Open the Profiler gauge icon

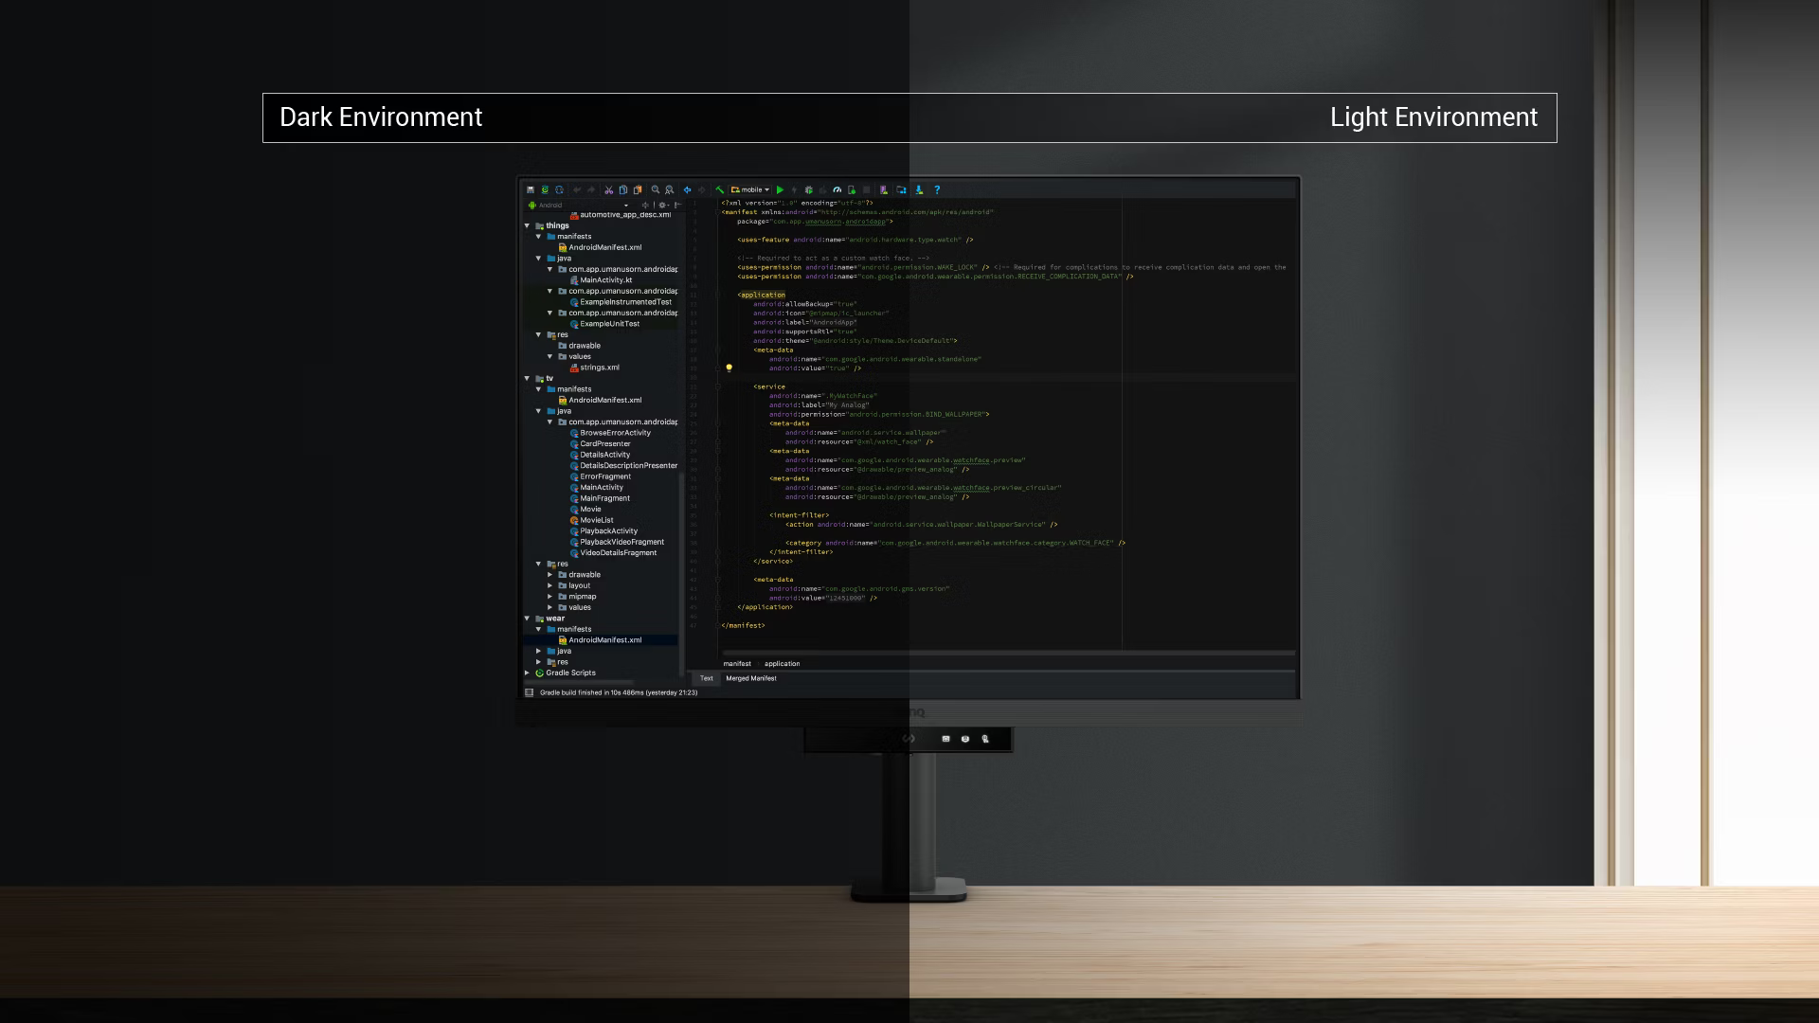837,190
